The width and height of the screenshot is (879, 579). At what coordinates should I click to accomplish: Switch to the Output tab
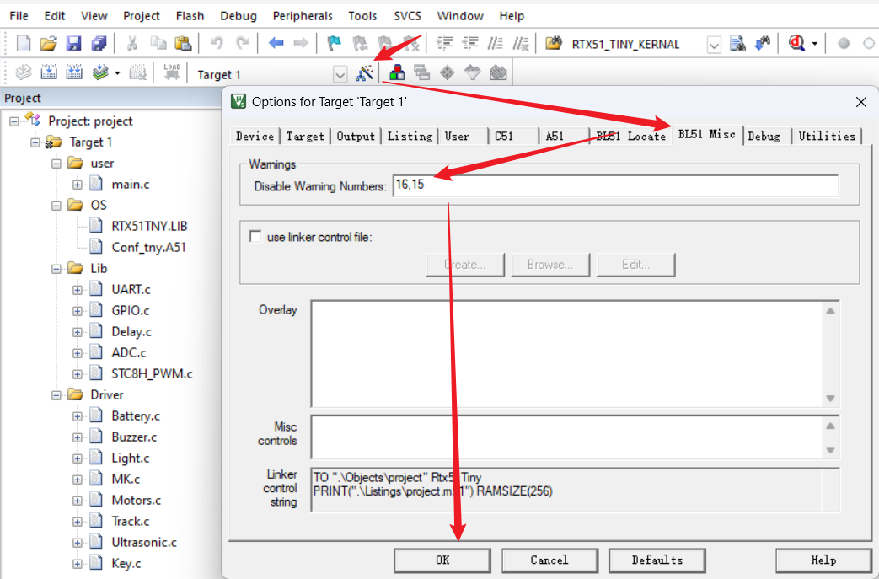356,137
